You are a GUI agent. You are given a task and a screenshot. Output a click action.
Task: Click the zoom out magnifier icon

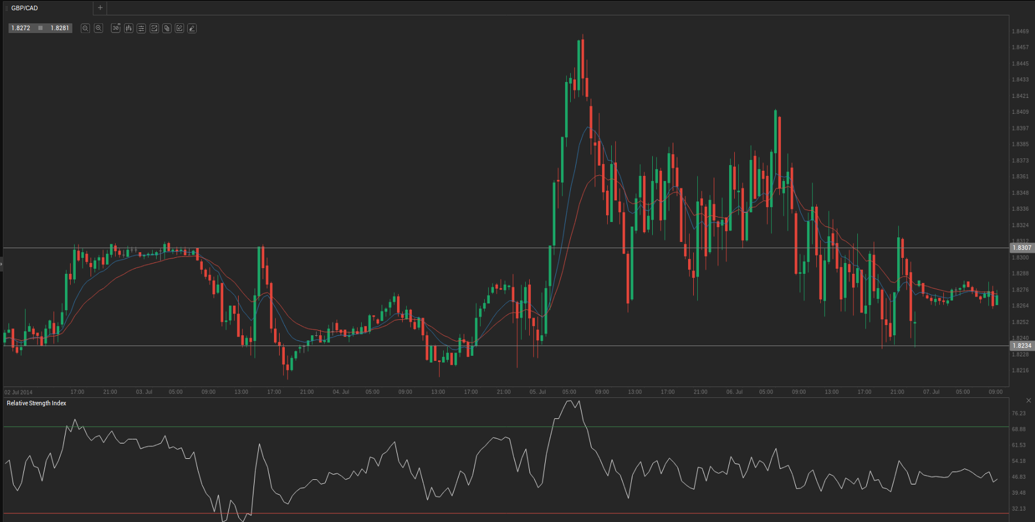85,28
